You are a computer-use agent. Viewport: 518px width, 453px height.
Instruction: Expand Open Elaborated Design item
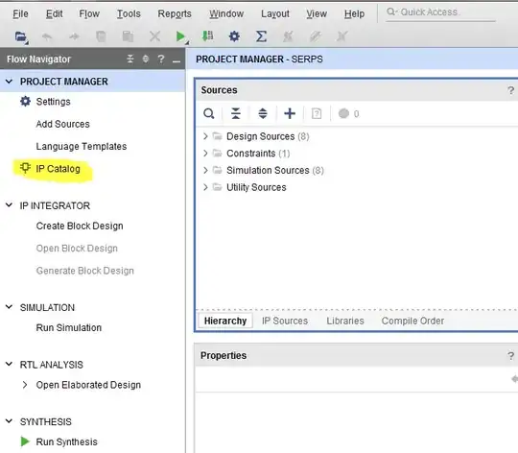pyautogui.click(x=25, y=385)
